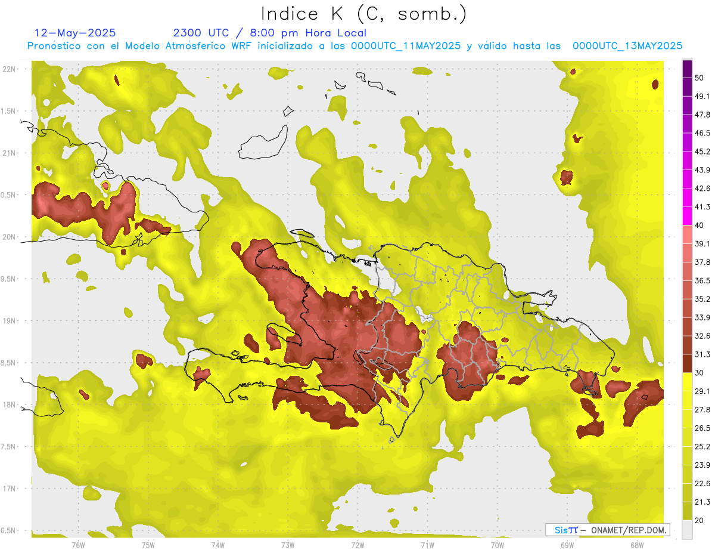Select the "69W" longitude label

coord(567,545)
